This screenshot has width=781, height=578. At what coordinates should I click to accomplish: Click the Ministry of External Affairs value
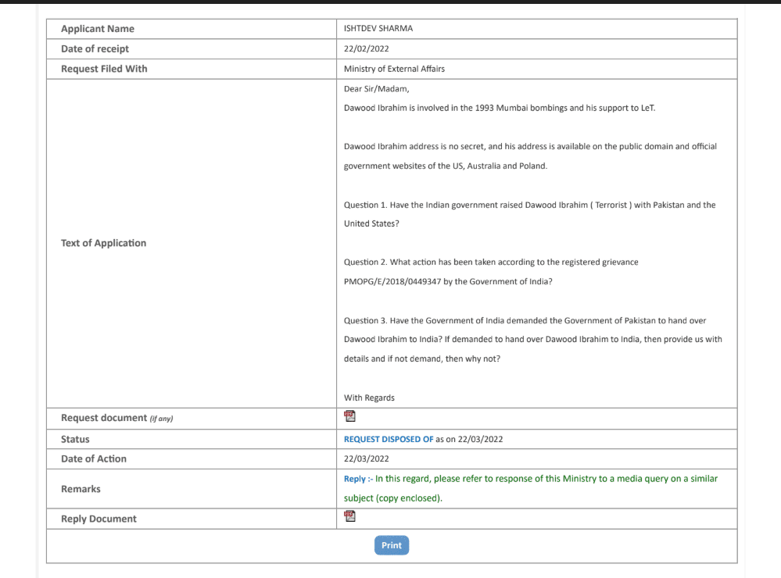(x=394, y=69)
